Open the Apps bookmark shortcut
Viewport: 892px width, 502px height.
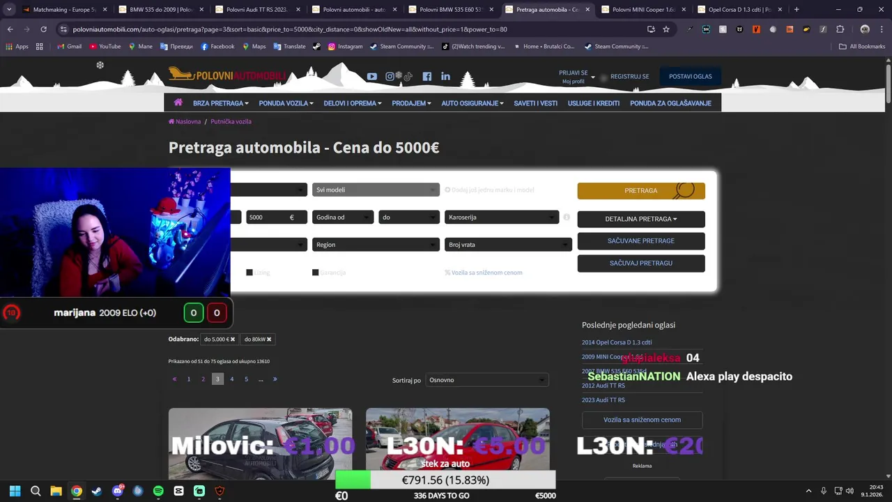pyautogui.click(x=17, y=47)
